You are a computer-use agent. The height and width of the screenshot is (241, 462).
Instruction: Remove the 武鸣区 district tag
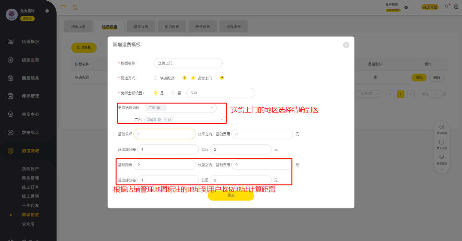(x=159, y=120)
